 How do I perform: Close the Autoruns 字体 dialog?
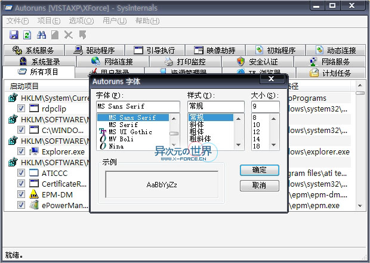[272, 79]
